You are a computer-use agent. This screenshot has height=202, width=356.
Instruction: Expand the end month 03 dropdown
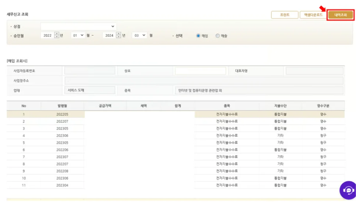[139, 35]
